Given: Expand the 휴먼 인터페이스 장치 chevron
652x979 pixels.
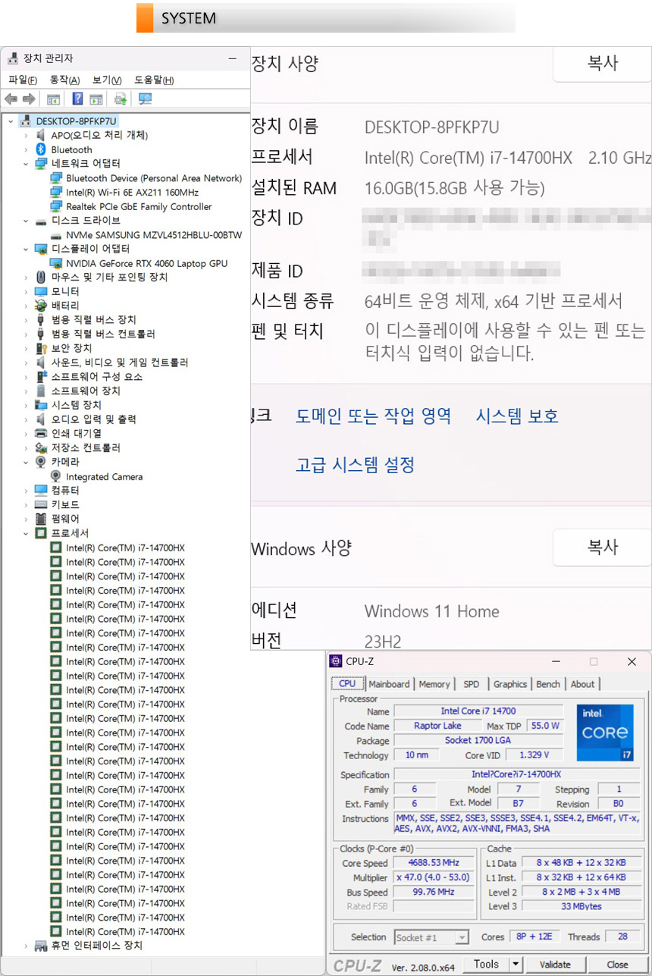Looking at the screenshot, I should pos(26,946).
